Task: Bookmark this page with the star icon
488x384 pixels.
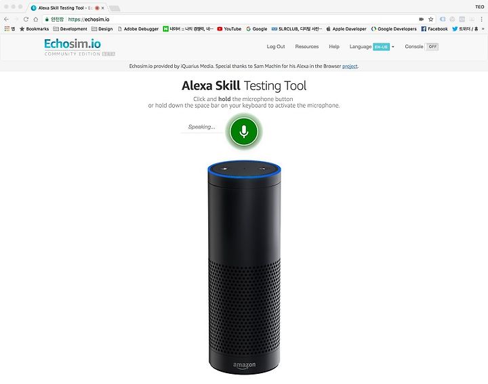Action: [x=431, y=19]
